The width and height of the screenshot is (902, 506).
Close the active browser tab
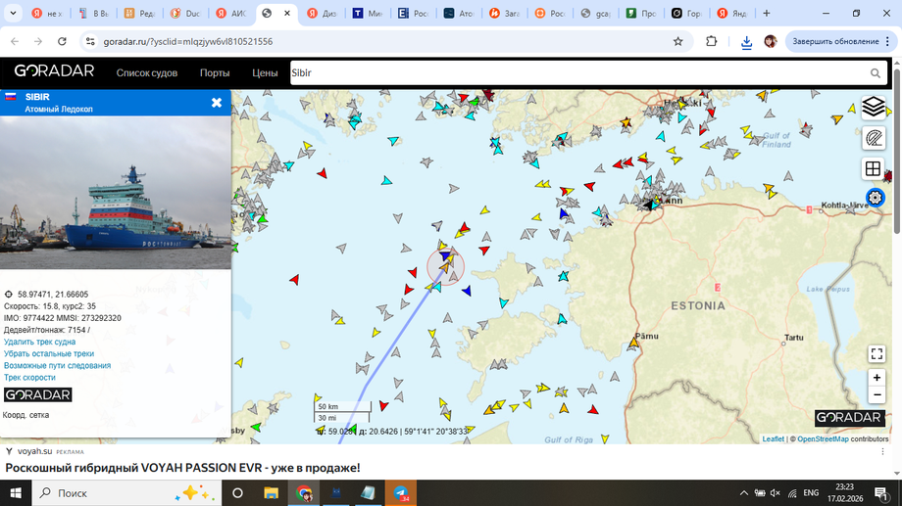click(287, 13)
